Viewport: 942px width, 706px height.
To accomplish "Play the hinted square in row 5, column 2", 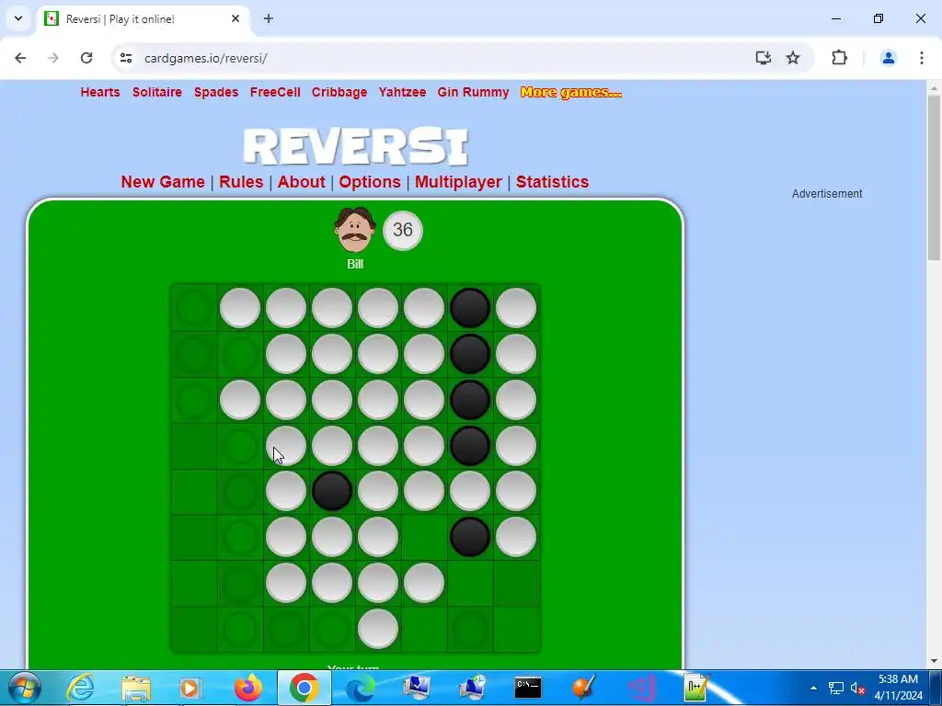I will click(240, 491).
